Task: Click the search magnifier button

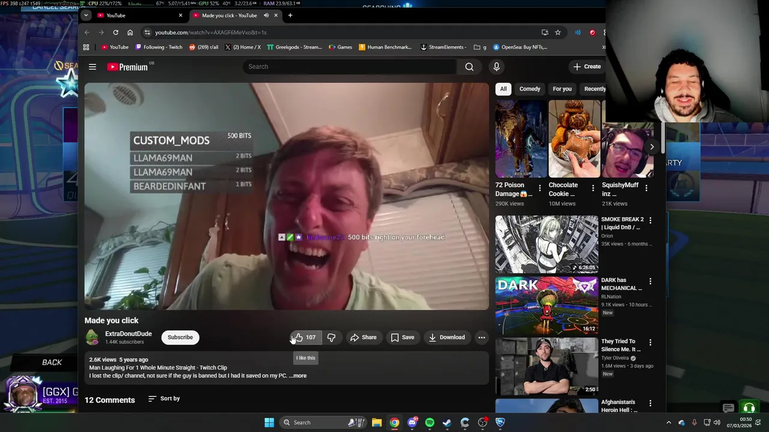Action: tap(469, 67)
